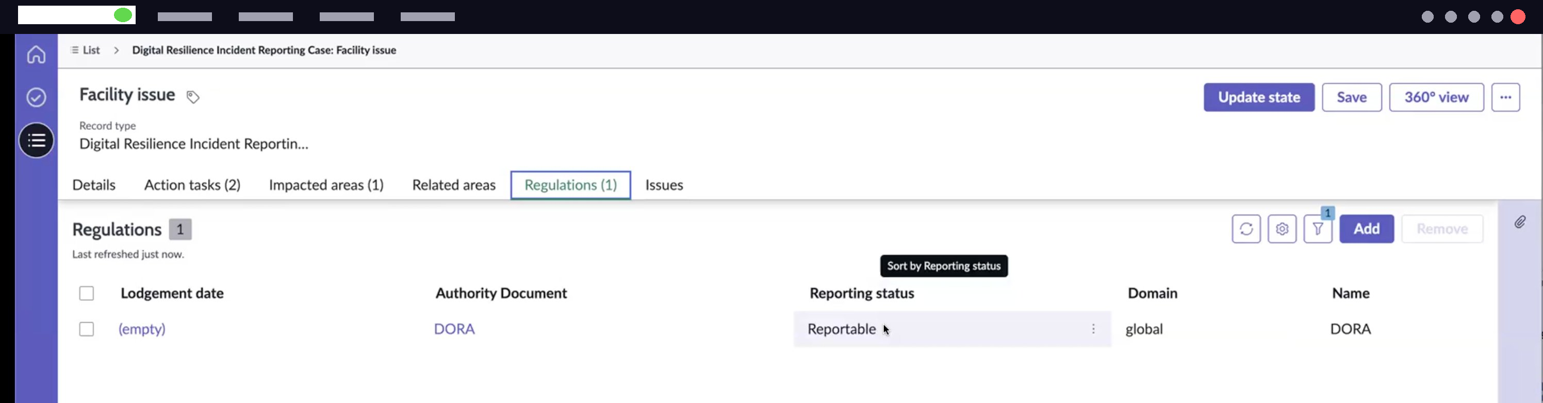Go to the Issues tab
The width and height of the screenshot is (1543, 403).
point(664,185)
